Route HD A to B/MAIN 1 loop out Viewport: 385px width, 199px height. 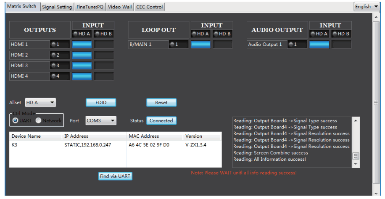click(200, 45)
